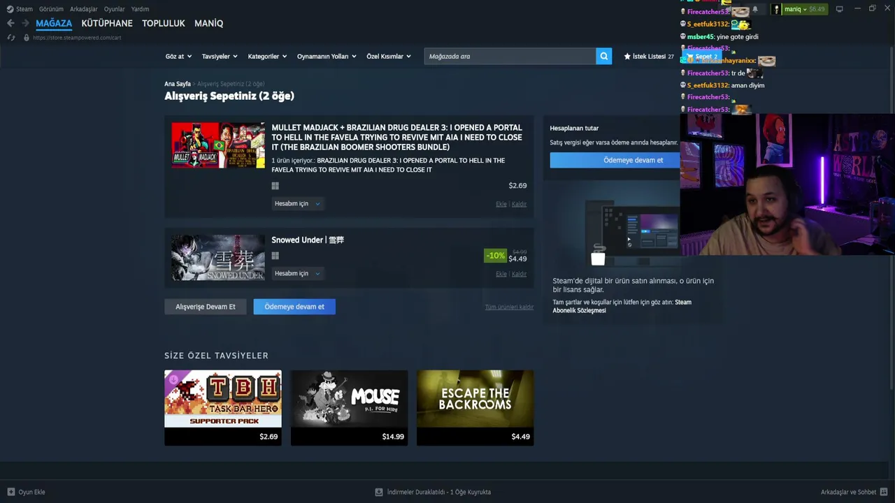Open the Snowed Under thumbnail
Screen dimensions: 895x503
pyautogui.click(x=219, y=258)
